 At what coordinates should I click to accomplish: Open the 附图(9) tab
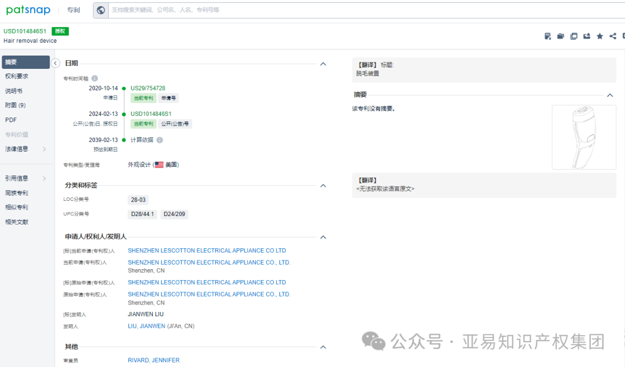point(17,105)
